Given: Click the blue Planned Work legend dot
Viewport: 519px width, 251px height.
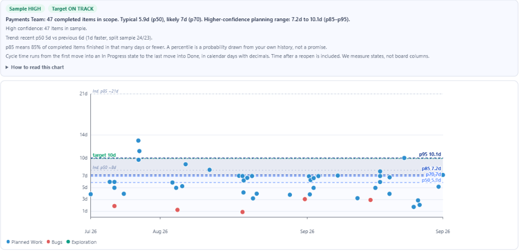Looking at the screenshot, I should [x=8, y=242].
